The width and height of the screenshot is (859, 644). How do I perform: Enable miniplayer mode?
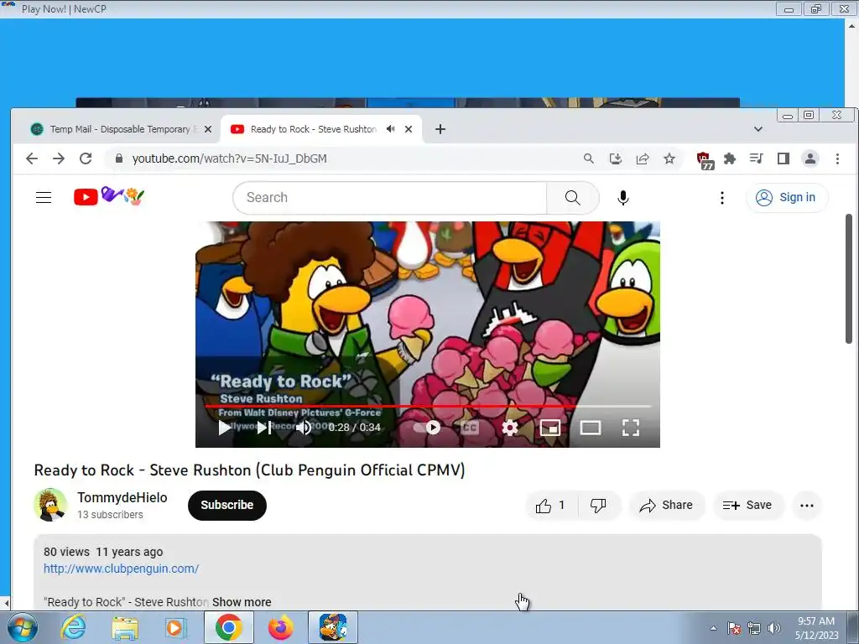point(550,428)
